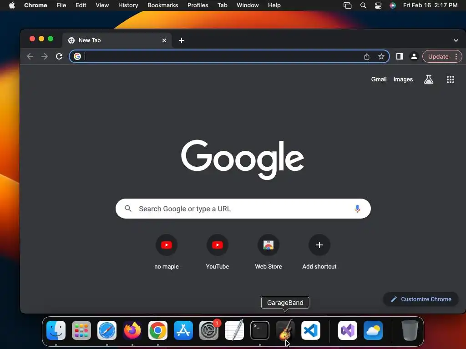Screen dimensions: 466x349
Task: Open the no maple shortcut
Action: [167, 252]
